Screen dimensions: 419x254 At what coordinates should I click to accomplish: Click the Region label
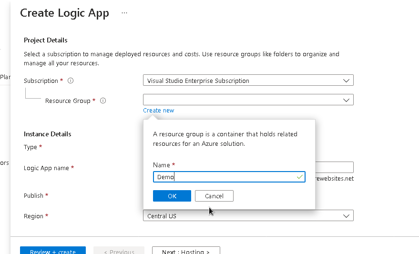click(x=33, y=216)
